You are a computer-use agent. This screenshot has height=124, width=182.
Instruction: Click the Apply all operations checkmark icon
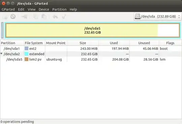(x=64, y=17)
